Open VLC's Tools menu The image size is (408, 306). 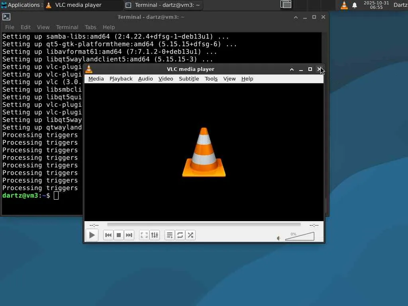[211, 79]
